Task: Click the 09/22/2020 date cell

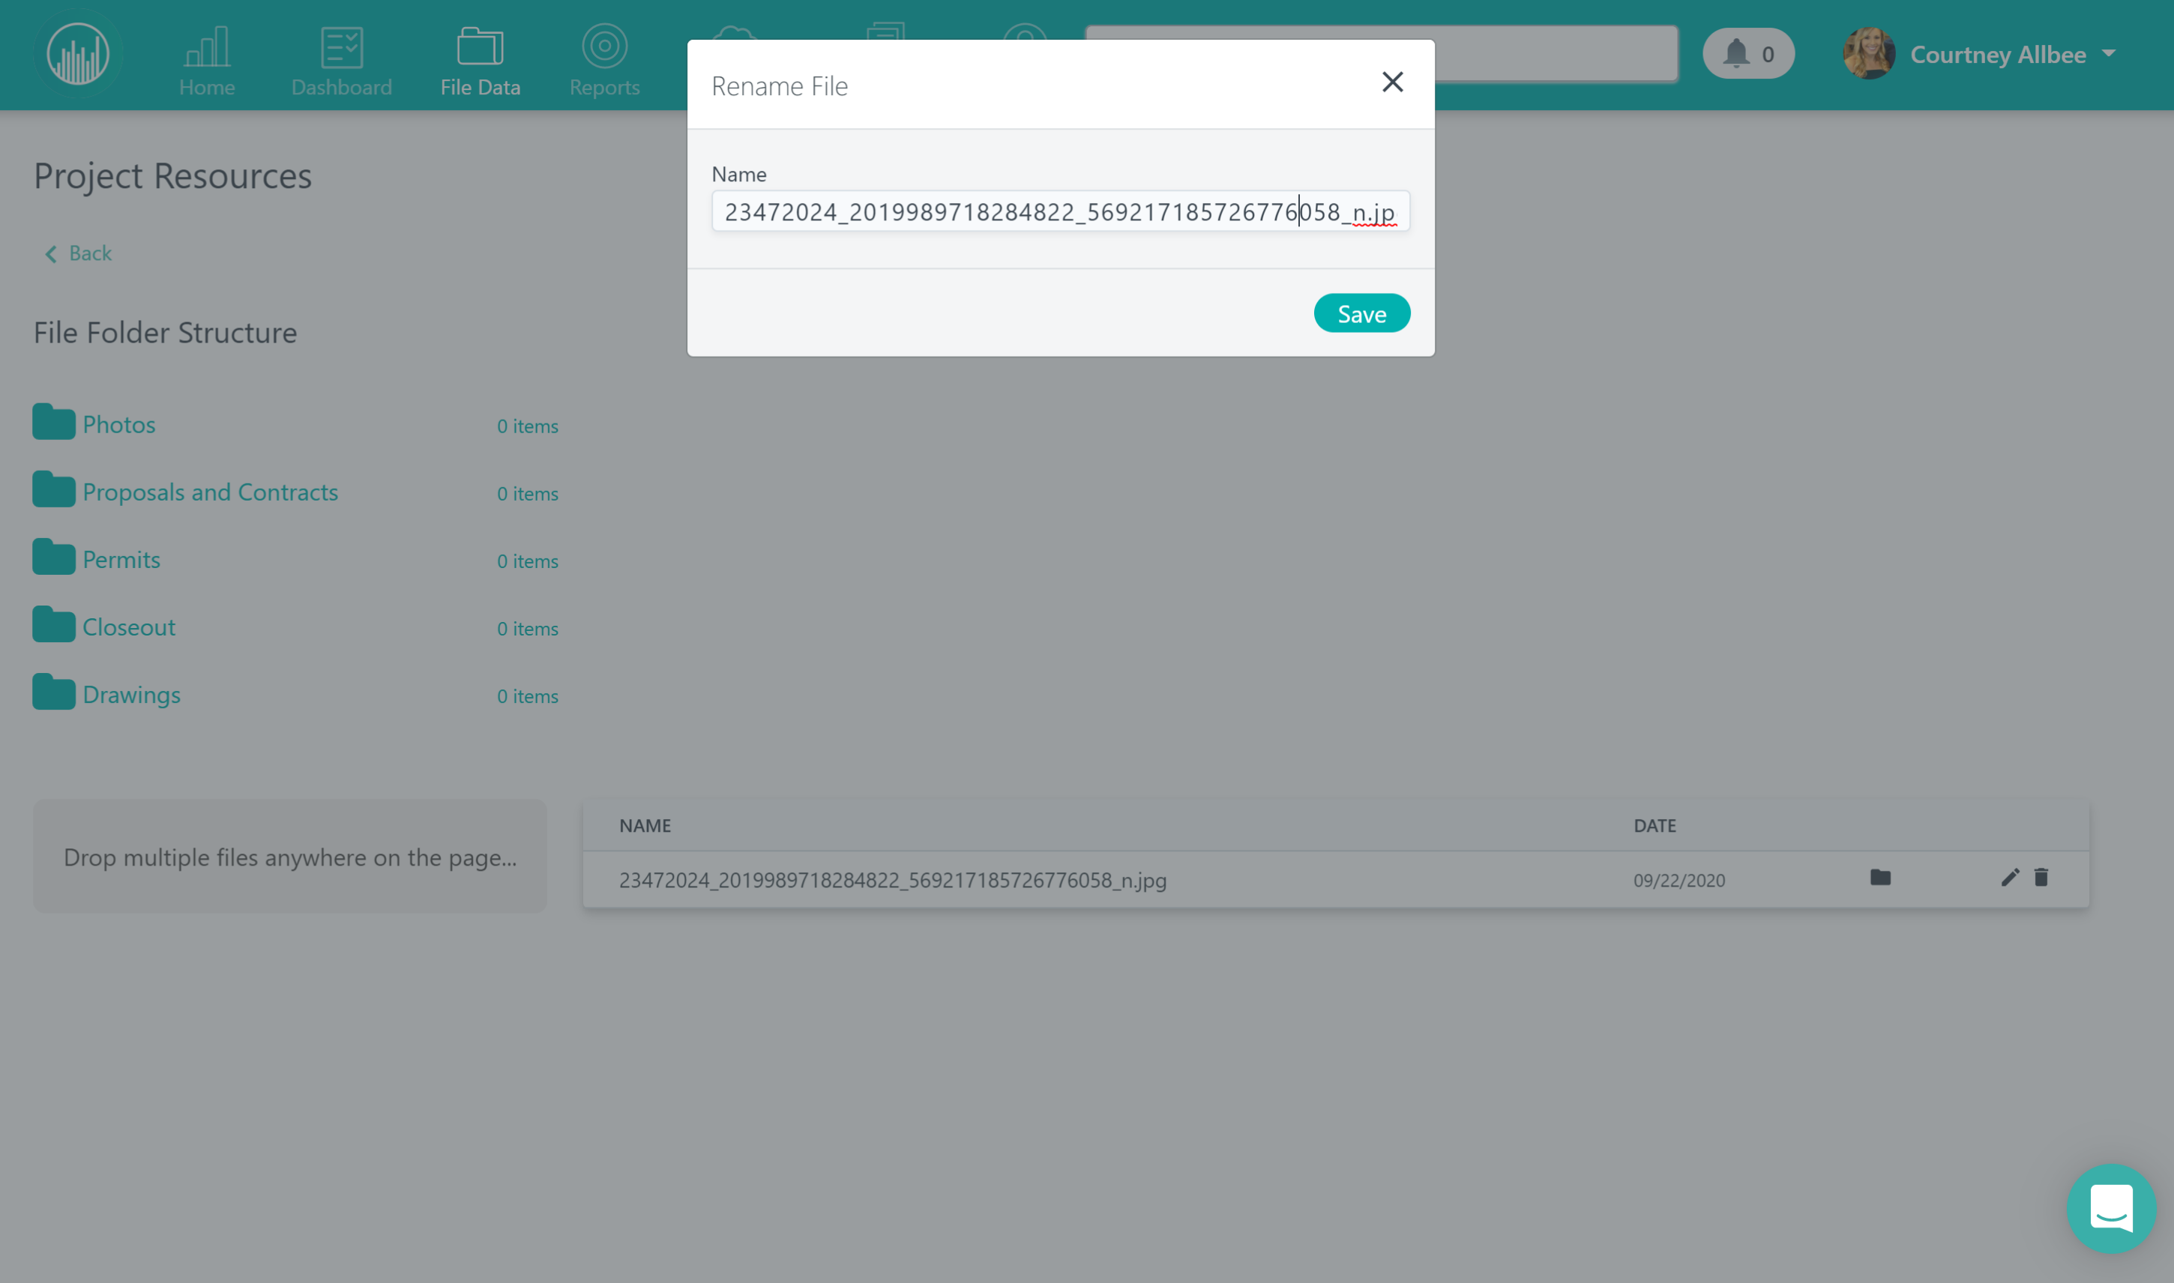Action: click(1678, 880)
